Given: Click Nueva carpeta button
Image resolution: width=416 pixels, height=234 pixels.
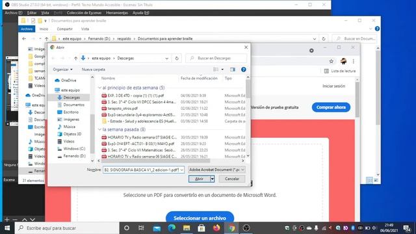Looking at the screenshot, I should [94, 70].
